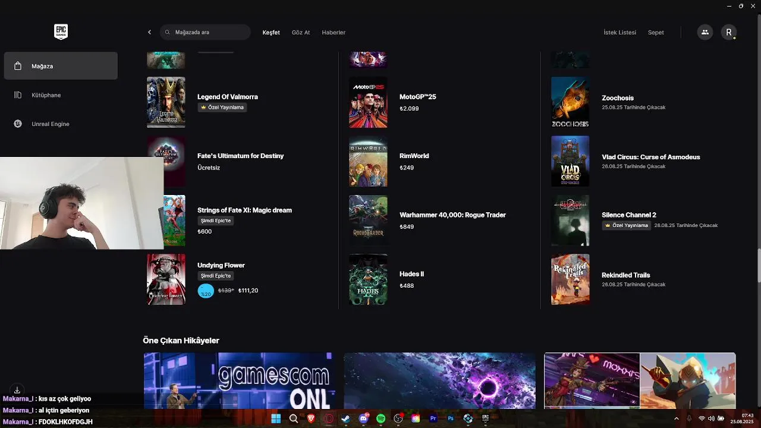Click the page vertical scrollbar thumb
The width and height of the screenshot is (761, 428).
coord(758,267)
